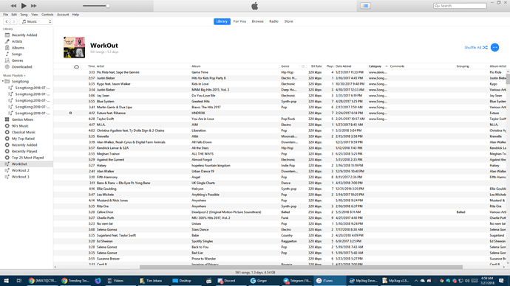
Task: Select the Céline Dion Deadpool 2 row
Action: coord(279,212)
